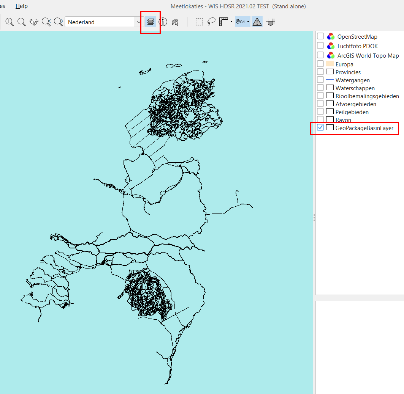Select the rectangle selection tool

tap(199, 22)
